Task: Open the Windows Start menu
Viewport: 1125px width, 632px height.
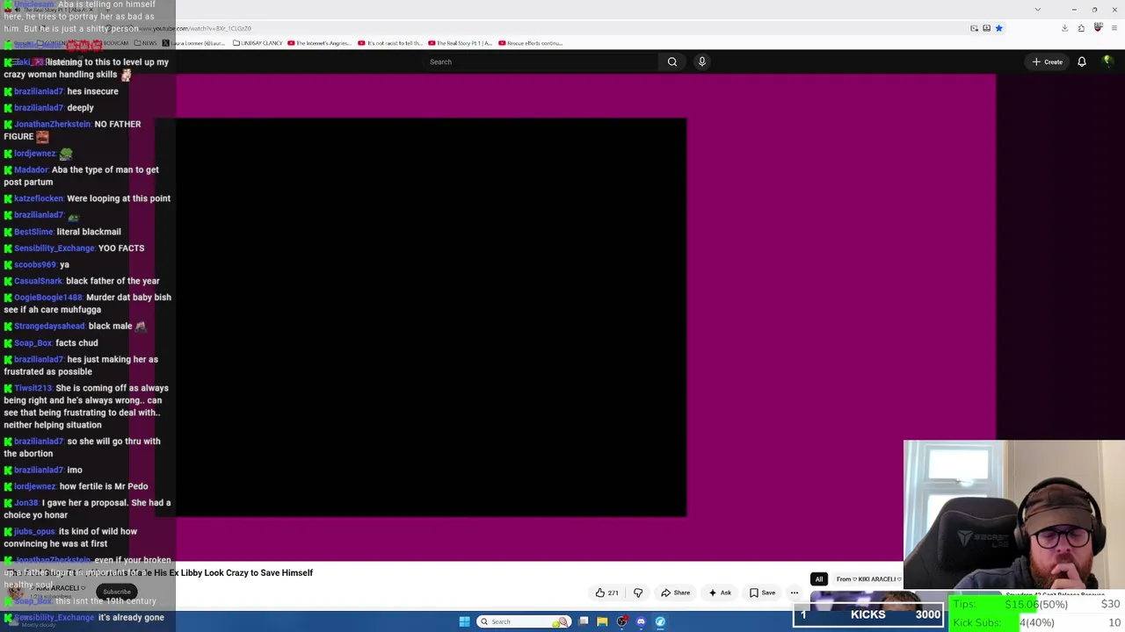Action: 464,621
